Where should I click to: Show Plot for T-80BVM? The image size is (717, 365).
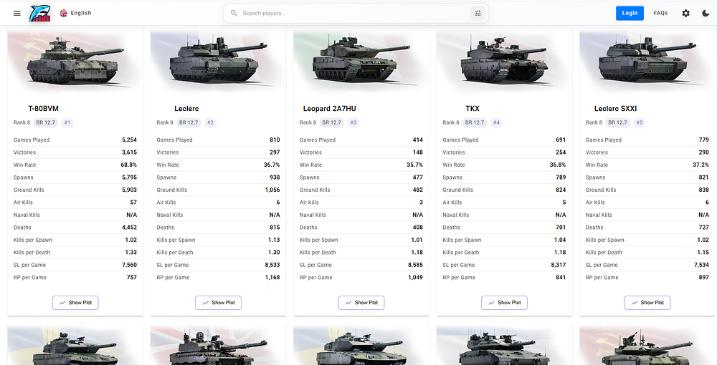[75, 303]
